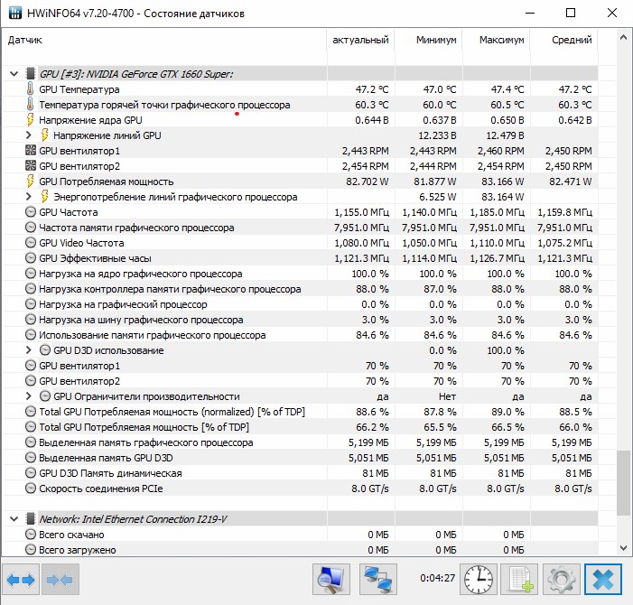633x605 pixels.
Task: Select Total GPU Потребляемая мощность (normalized) row
Action: (x=300, y=412)
